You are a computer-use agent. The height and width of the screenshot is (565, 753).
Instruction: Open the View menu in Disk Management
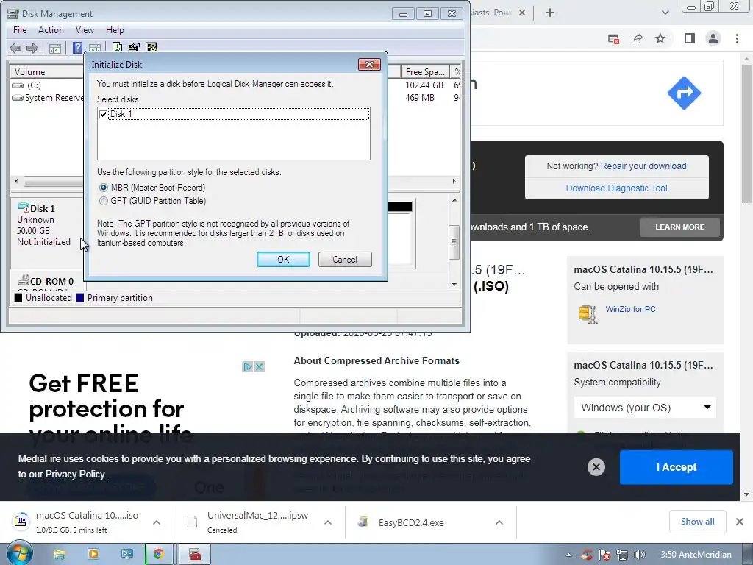[x=85, y=29]
